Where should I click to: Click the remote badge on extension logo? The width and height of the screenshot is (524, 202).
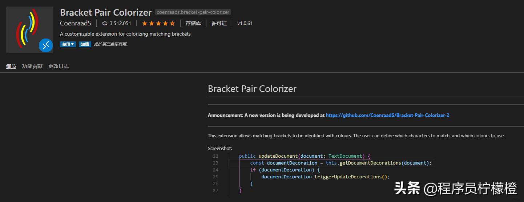(46, 45)
